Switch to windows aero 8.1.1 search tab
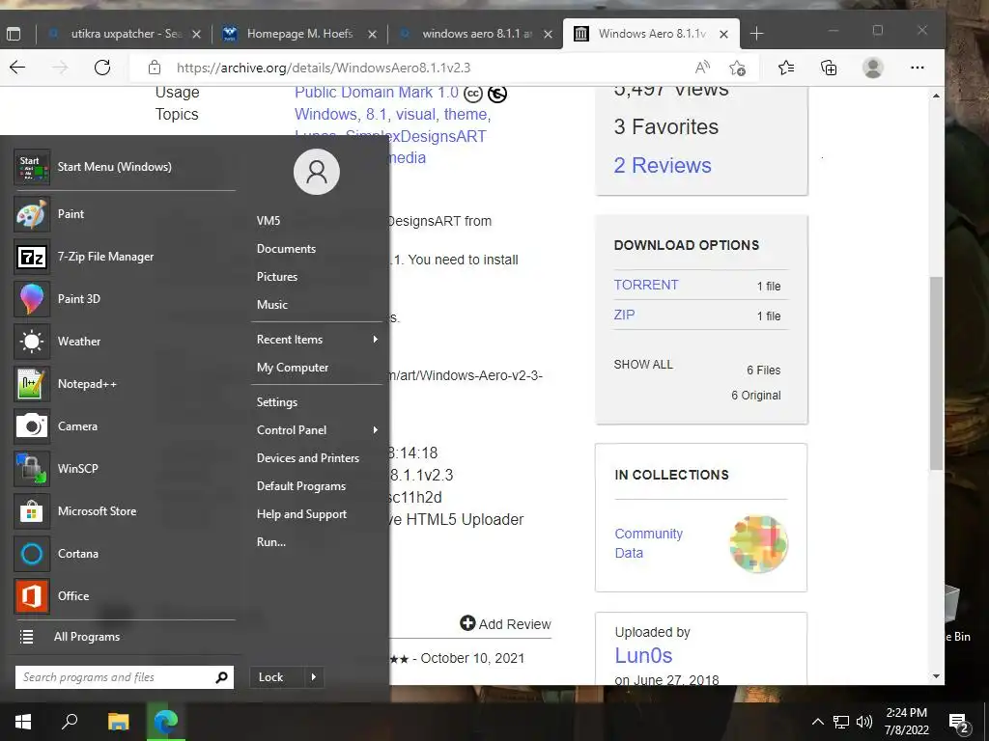 tap(475, 34)
